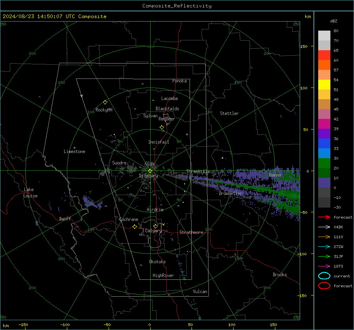Click the asterisk marker above Limestone
Image resolution: width=354 pixels, height=330 pixels.
[x=74, y=148]
